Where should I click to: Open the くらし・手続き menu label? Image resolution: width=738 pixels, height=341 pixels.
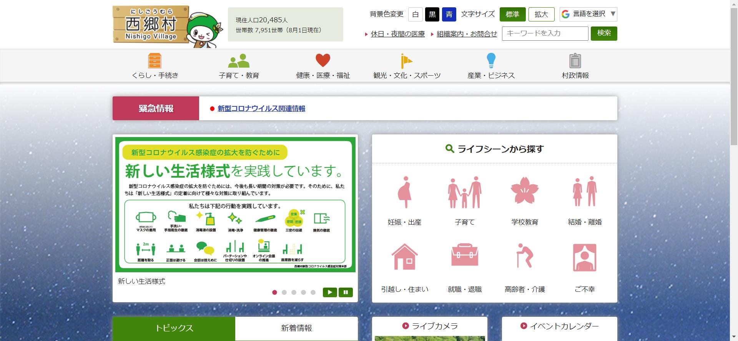click(155, 76)
